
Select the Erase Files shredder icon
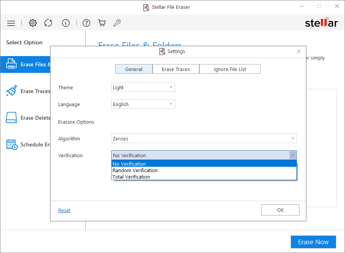click(11, 64)
